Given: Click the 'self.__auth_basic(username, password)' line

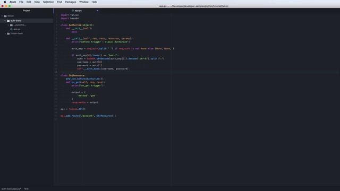Looking at the screenshot, I should pos(103,69).
